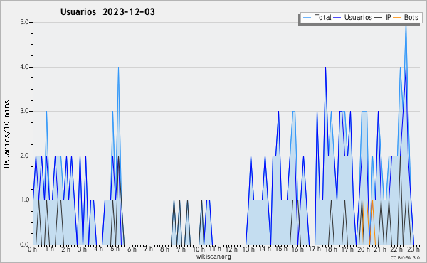This screenshot has height=263, width=427.
Task: Click the 4.0 y-axis value
Action: click(x=24, y=67)
